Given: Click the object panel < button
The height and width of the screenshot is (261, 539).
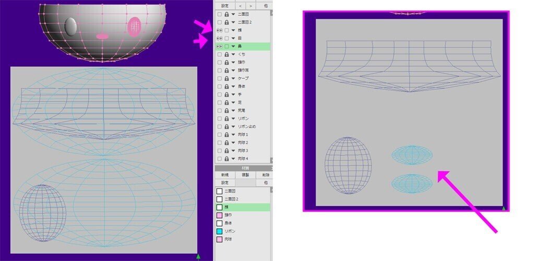Looking at the screenshot, I should (x=240, y=6).
